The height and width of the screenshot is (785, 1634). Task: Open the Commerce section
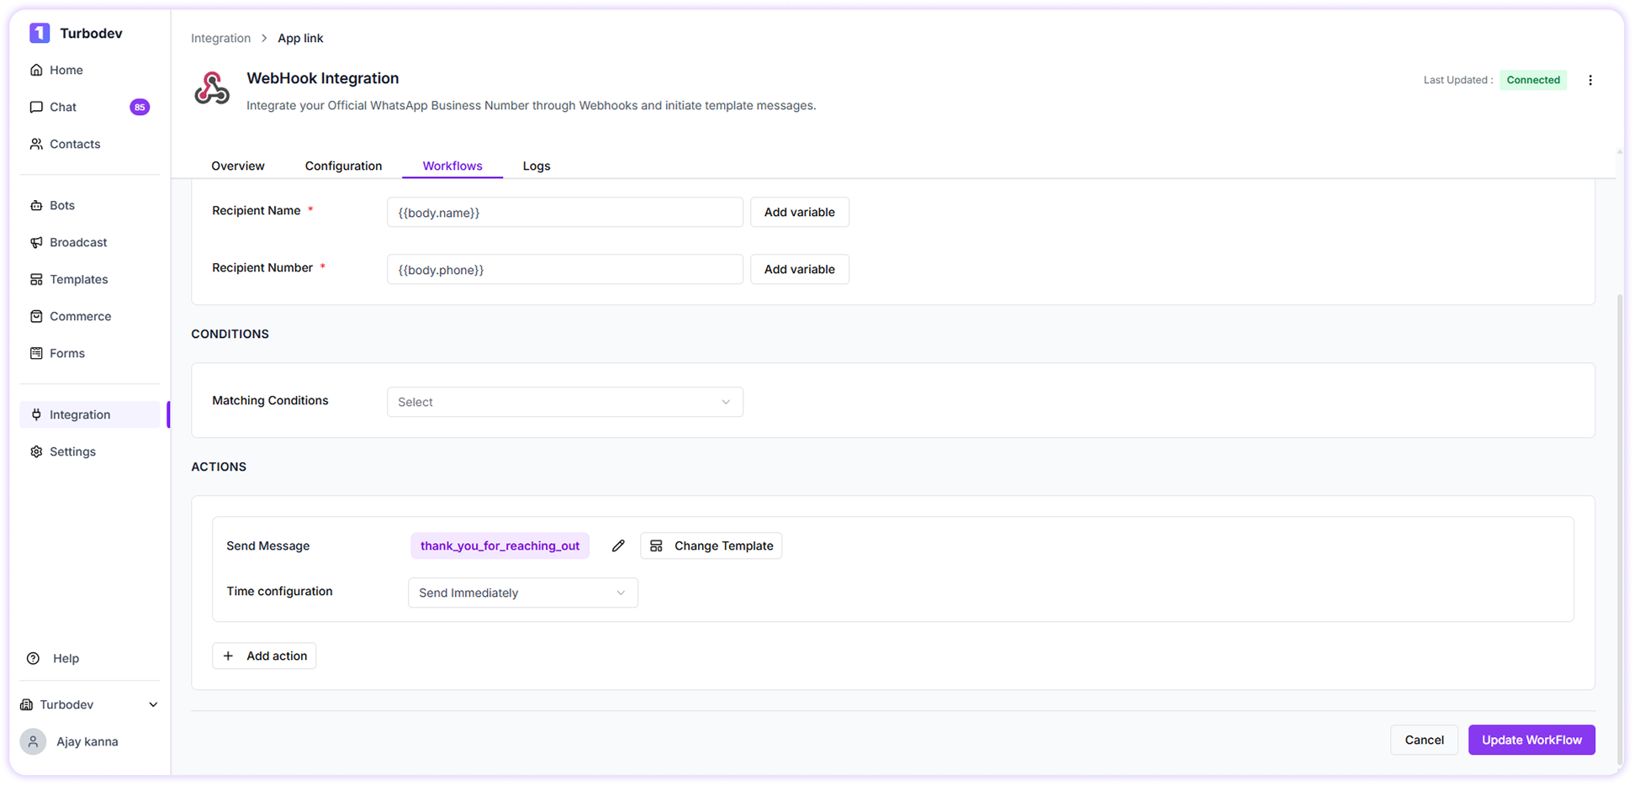coord(81,316)
